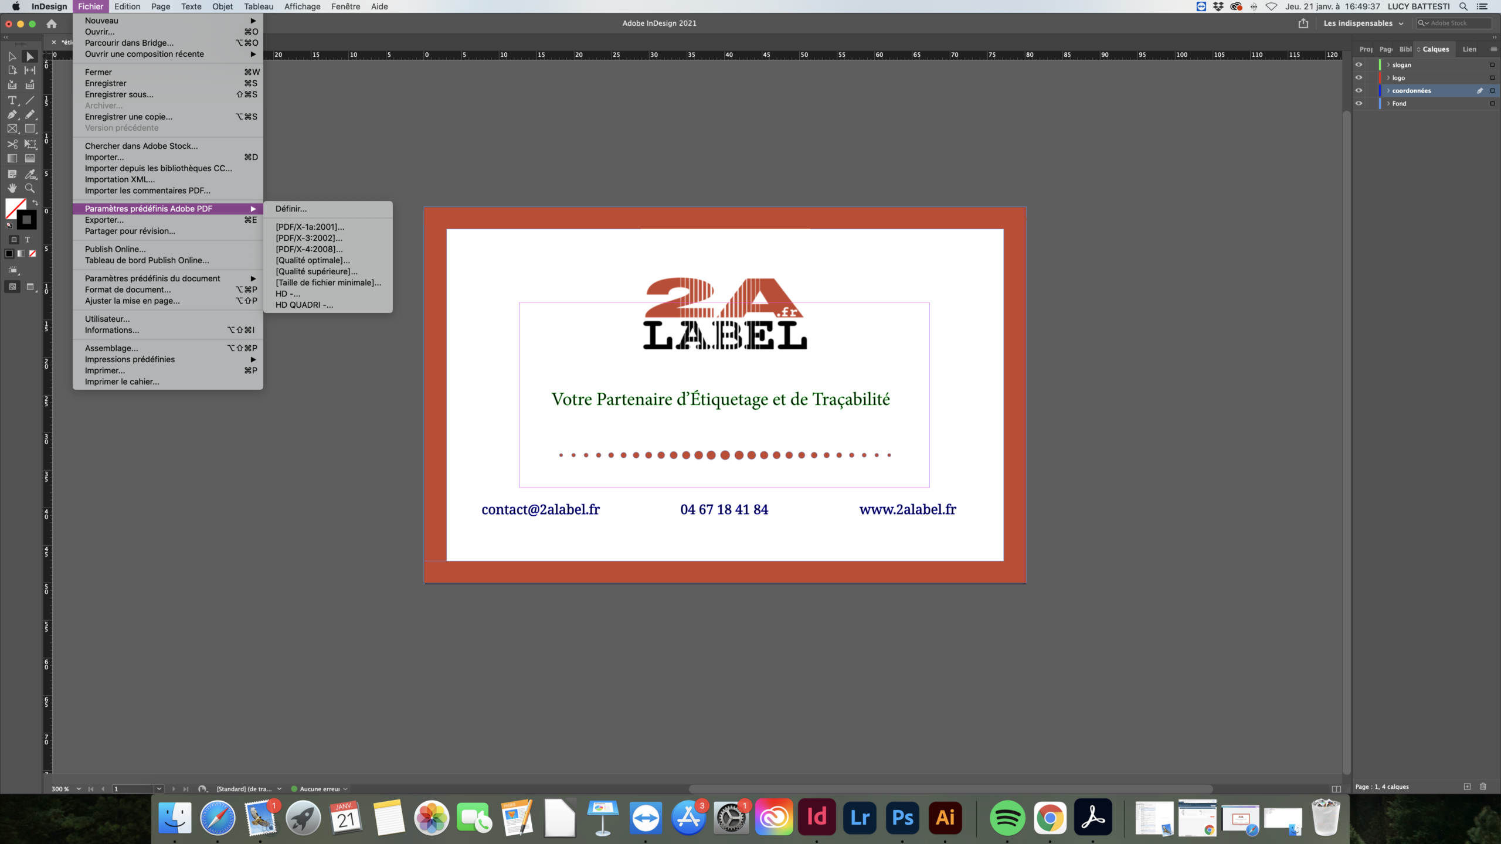Click HD QUADRI option in submenu
Image resolution: width=1501 pixels, height=844 pixels.
304,305
